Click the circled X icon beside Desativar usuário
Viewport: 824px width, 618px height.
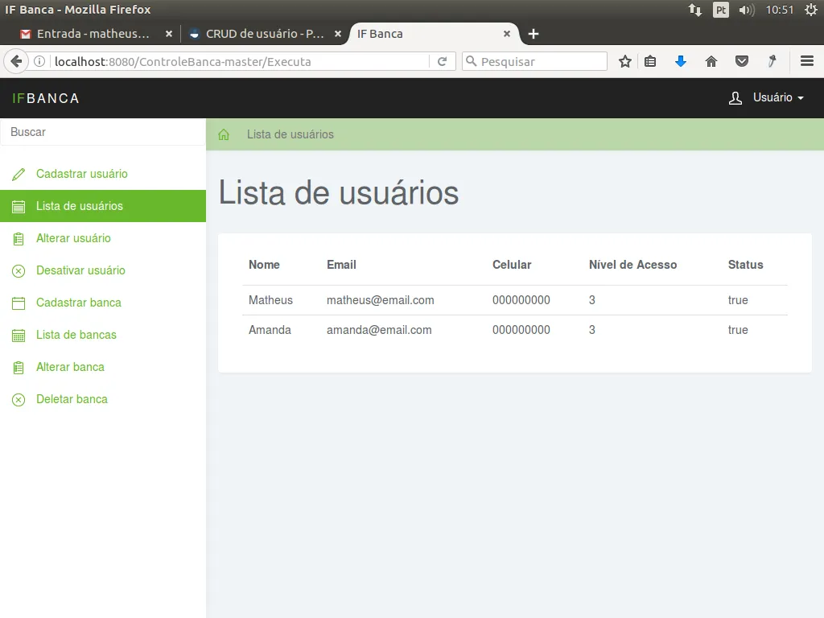(x=19, y=270)
